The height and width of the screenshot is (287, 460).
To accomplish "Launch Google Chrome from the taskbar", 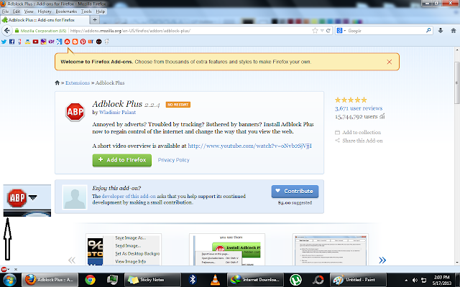I will tap(90, 280).
